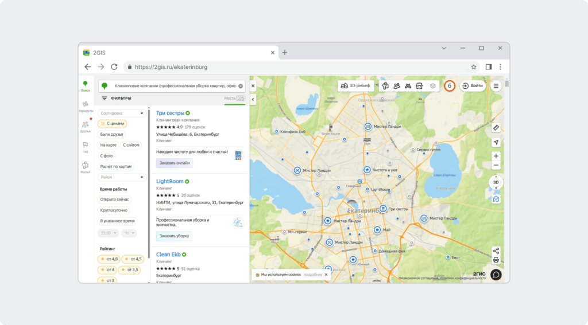The width and height of the screenshot is (588, 325).
Task: Open cookies подробнее link
Action: point(313,275)
